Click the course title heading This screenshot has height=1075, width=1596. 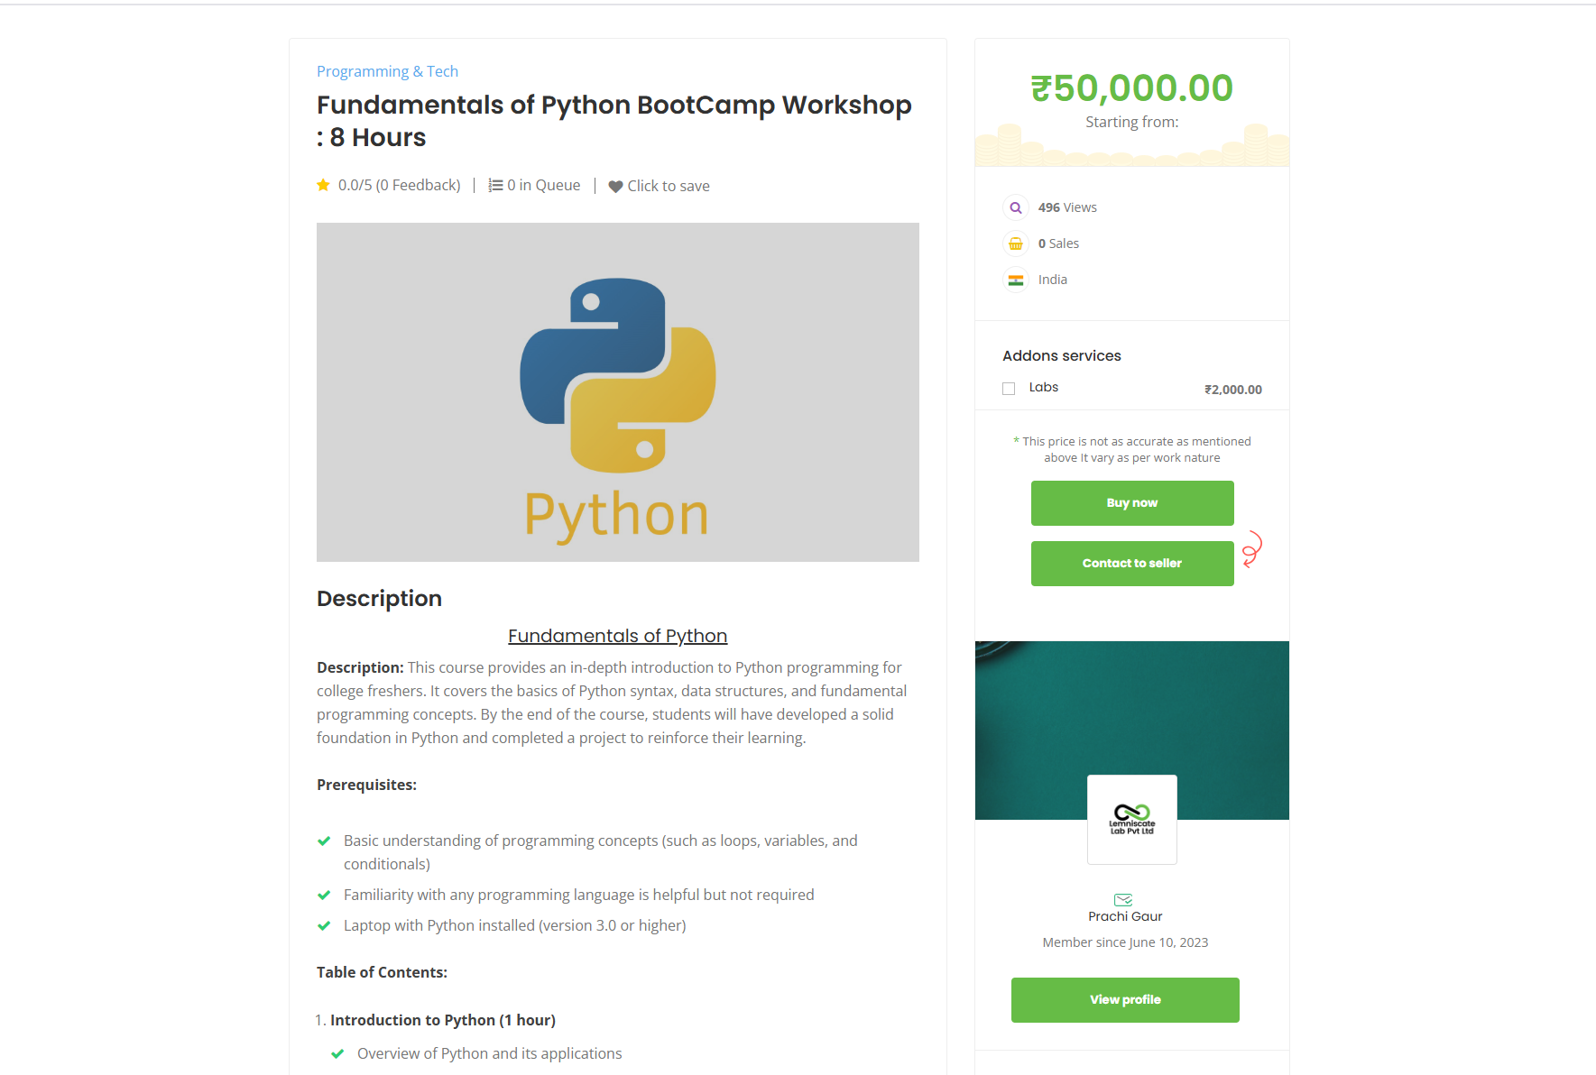tap(614, 121)
